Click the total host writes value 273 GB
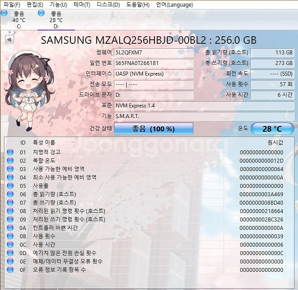298x290 pixels. 272,63
